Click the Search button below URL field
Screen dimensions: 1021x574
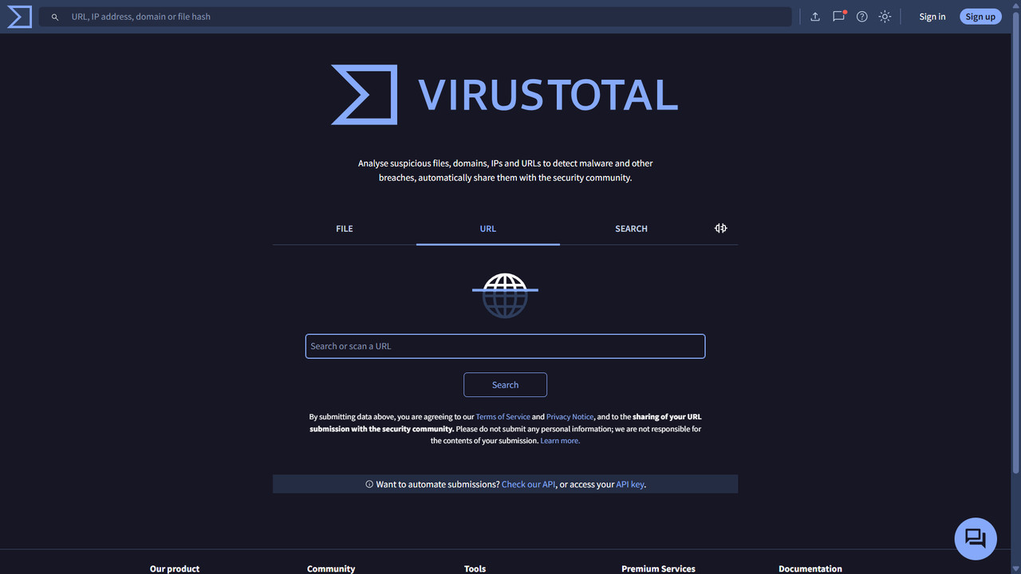pos(505,385)
